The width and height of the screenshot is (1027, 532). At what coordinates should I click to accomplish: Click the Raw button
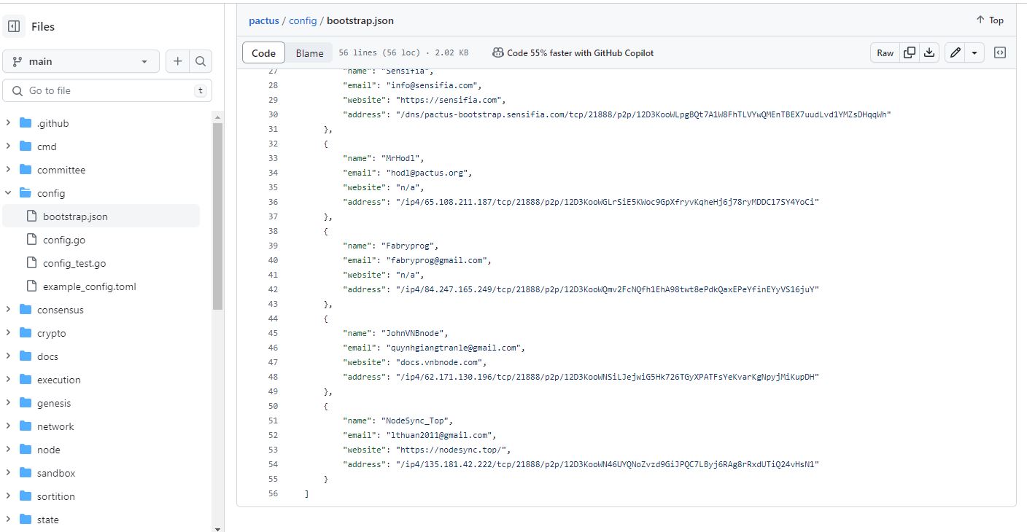[885, 53]
